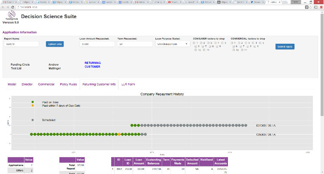This screenshot has height=174, width=324.
Task: Click the browser forward arrow
Action: click(x=8, y=7)
